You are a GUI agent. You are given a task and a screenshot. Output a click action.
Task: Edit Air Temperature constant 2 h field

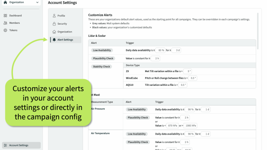pyautogui.click(x=185, y=142)
